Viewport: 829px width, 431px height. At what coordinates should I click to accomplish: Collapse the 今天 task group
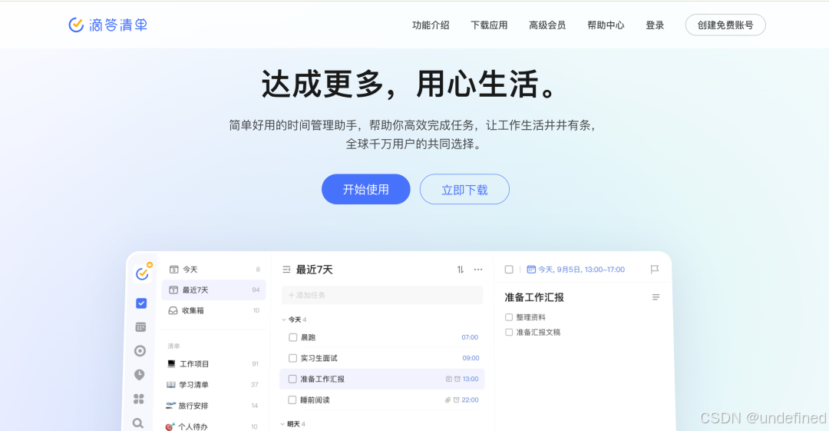pos(284,320)
